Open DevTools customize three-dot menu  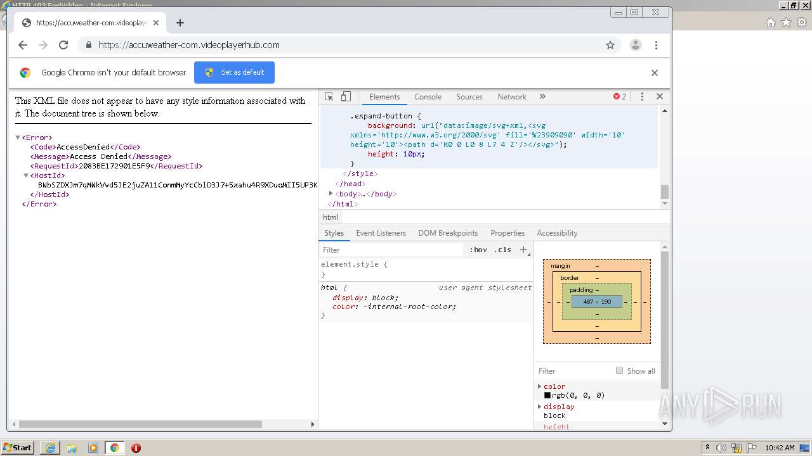(642, 97)
